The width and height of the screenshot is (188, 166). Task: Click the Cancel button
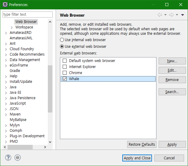tap(169, 158)
